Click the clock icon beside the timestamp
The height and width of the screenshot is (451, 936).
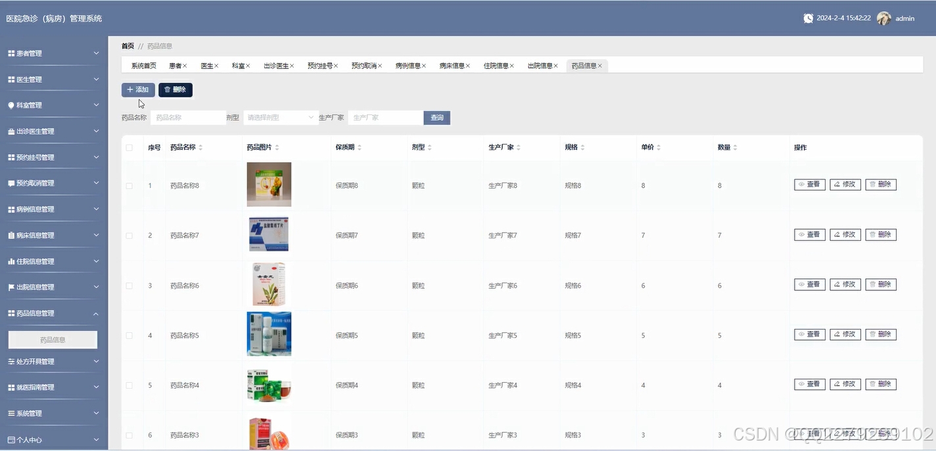pos(808,18)
